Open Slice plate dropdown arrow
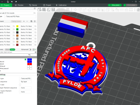Image resolution: width=140 pixels, height=105 pixels. pyautogui.click(x=109, y=5)
